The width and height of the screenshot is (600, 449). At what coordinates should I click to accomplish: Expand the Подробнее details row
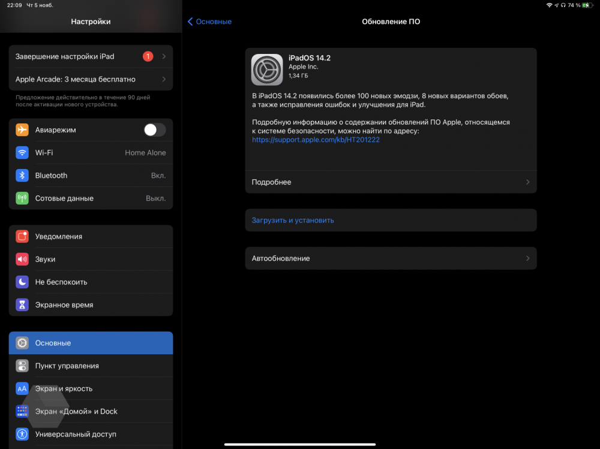coord(391,182)
